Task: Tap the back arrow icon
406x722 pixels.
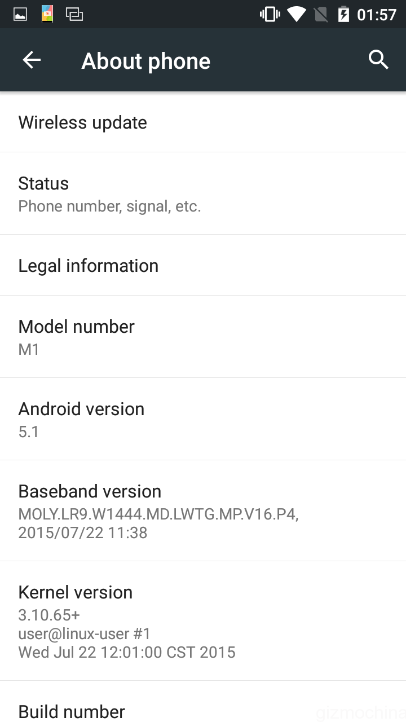Action: coord(32,60)
